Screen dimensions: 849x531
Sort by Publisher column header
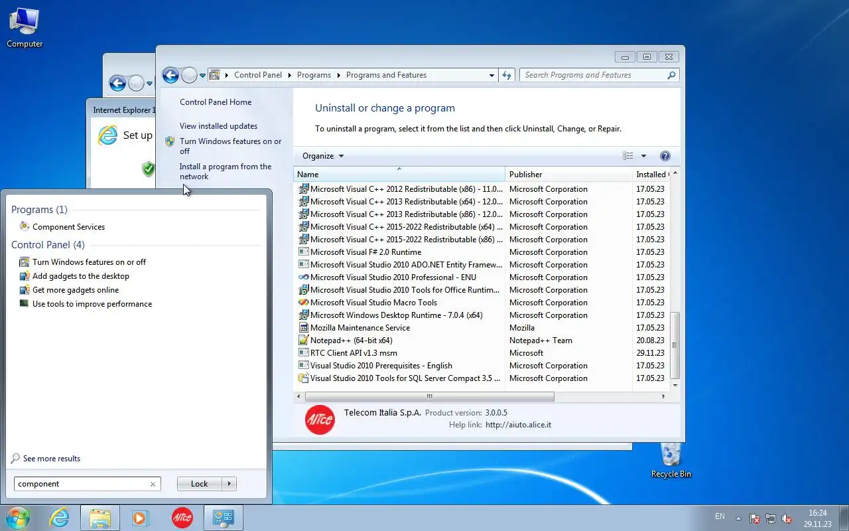(568, 174)
